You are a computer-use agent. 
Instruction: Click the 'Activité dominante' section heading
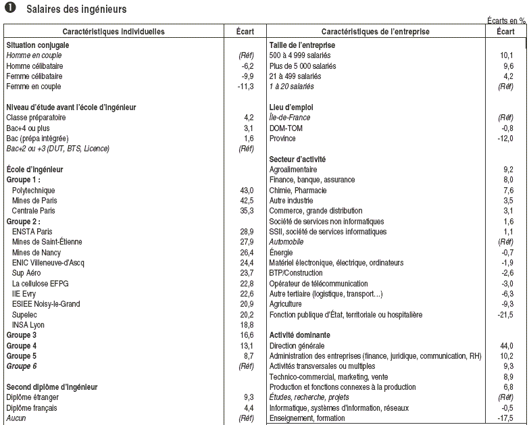(x=299, y=335)
